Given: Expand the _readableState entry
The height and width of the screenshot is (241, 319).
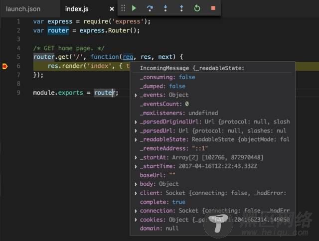Looking at the screenshot, I should [x=136, y=140].
